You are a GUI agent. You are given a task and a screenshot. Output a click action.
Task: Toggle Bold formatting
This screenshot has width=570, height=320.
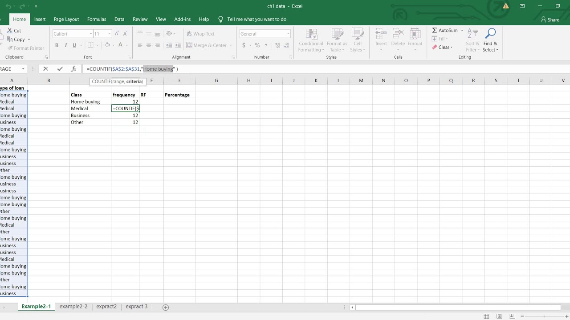pos(57,45)
